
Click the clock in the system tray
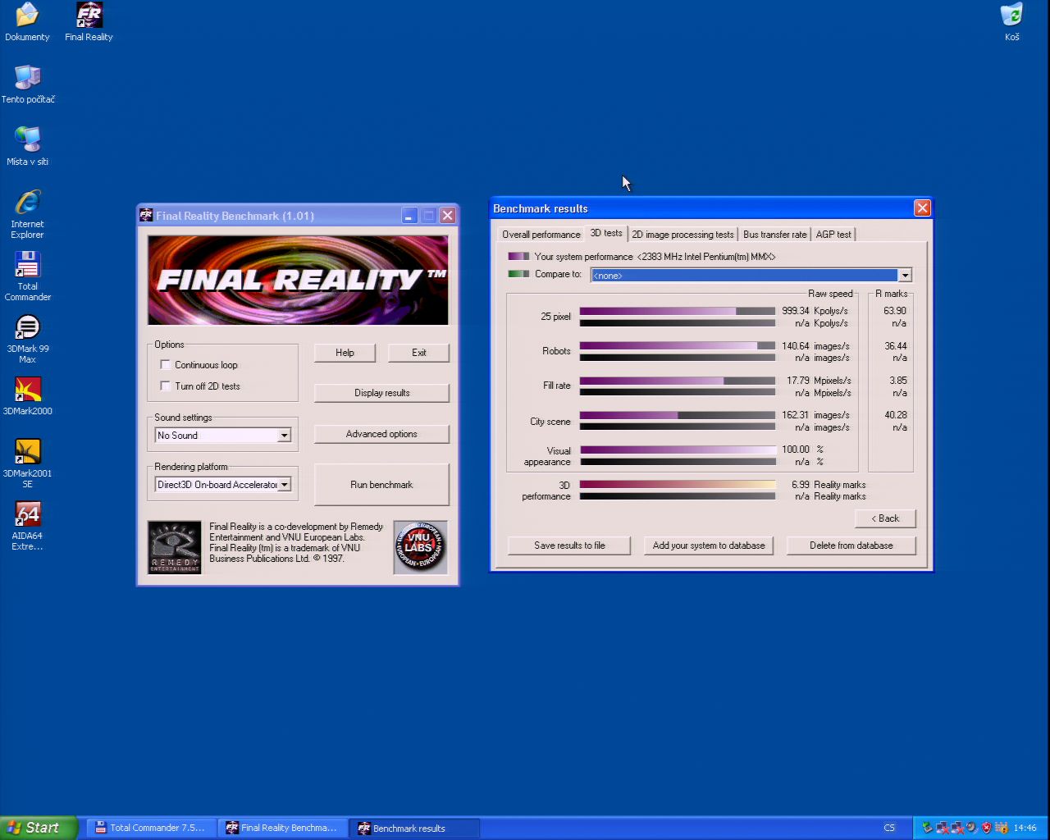pyautogui.click(x=1025, y=828)
